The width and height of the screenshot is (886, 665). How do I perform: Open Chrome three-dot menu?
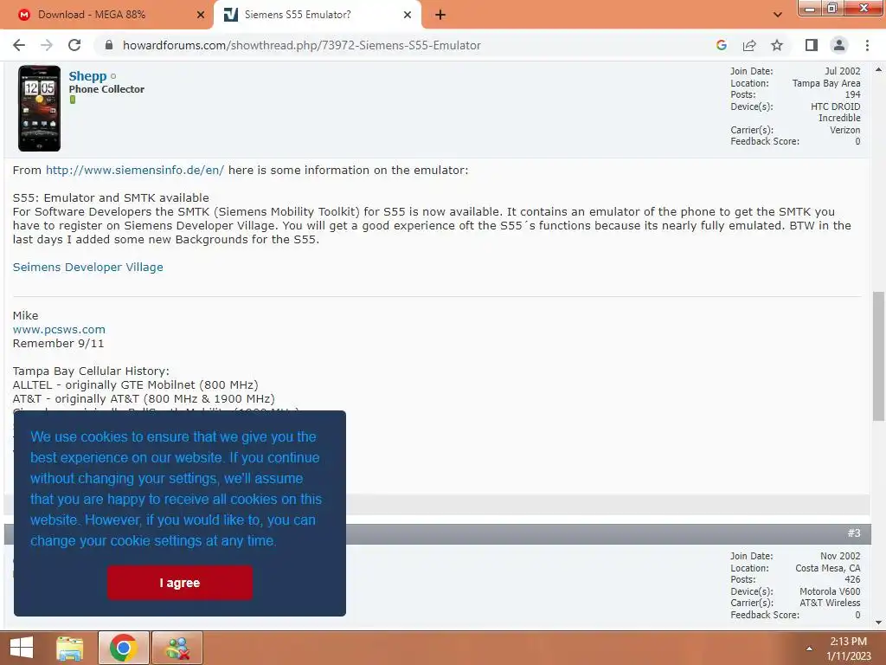[x=867, y=45]
